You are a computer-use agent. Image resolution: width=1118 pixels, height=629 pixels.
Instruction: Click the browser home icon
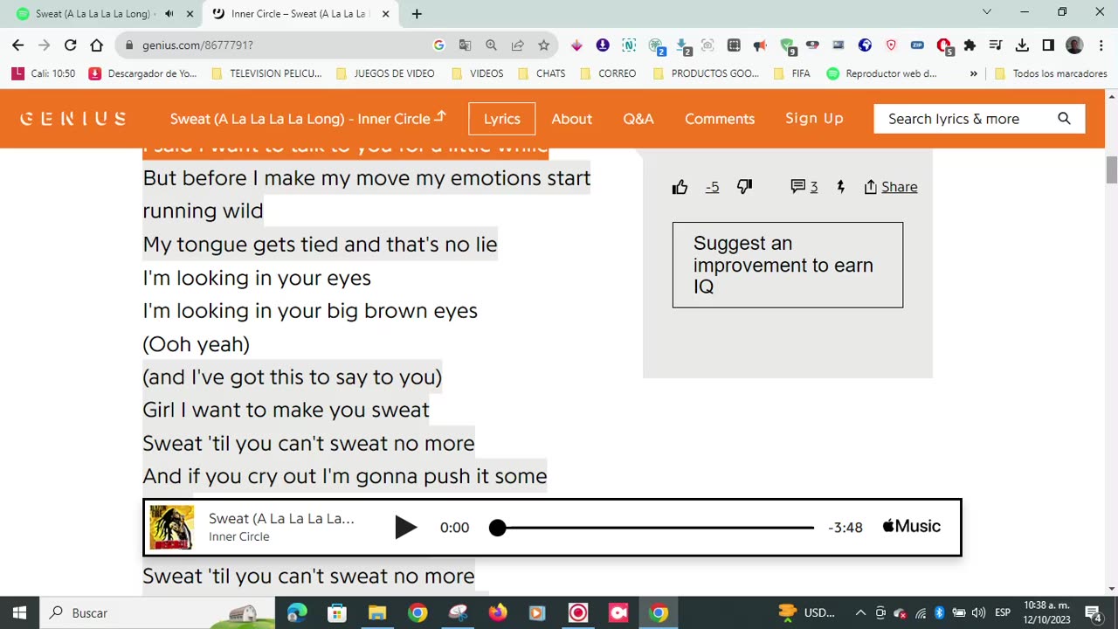(x=97, y=45)
